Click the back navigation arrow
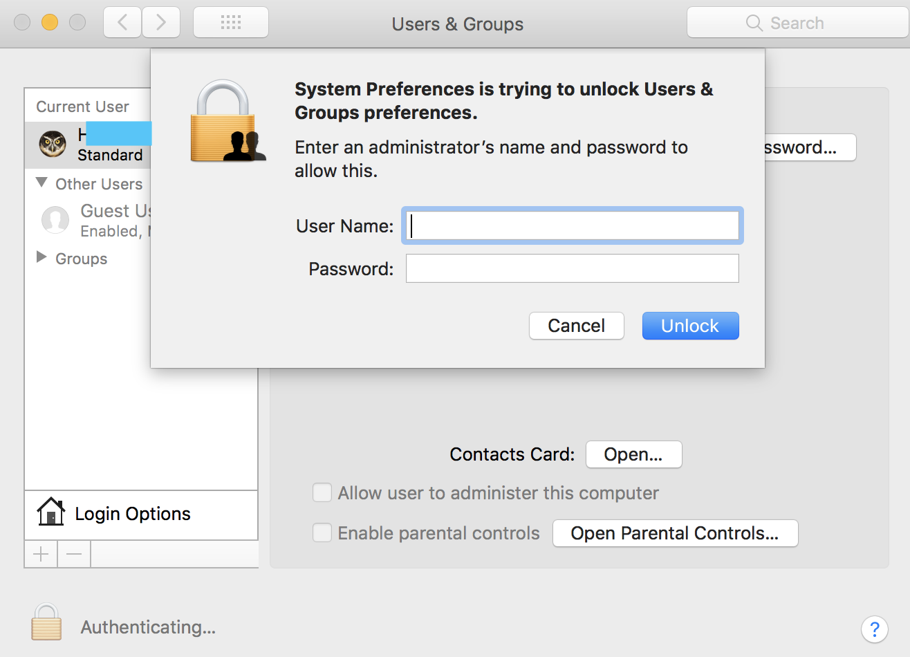The height and width of the screenshot is (657, 910). [122, 23]
